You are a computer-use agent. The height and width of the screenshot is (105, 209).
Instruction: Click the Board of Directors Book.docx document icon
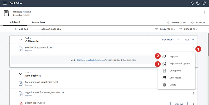pyautogui.click(x=21, y=49)
